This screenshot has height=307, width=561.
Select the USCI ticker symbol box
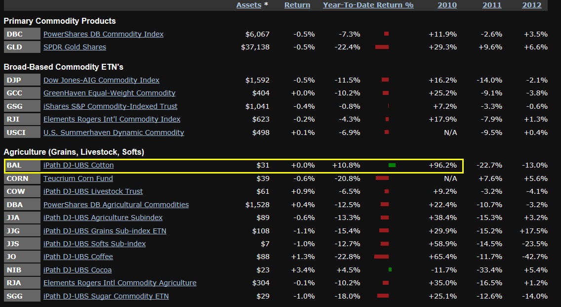[x=22, y=132]
